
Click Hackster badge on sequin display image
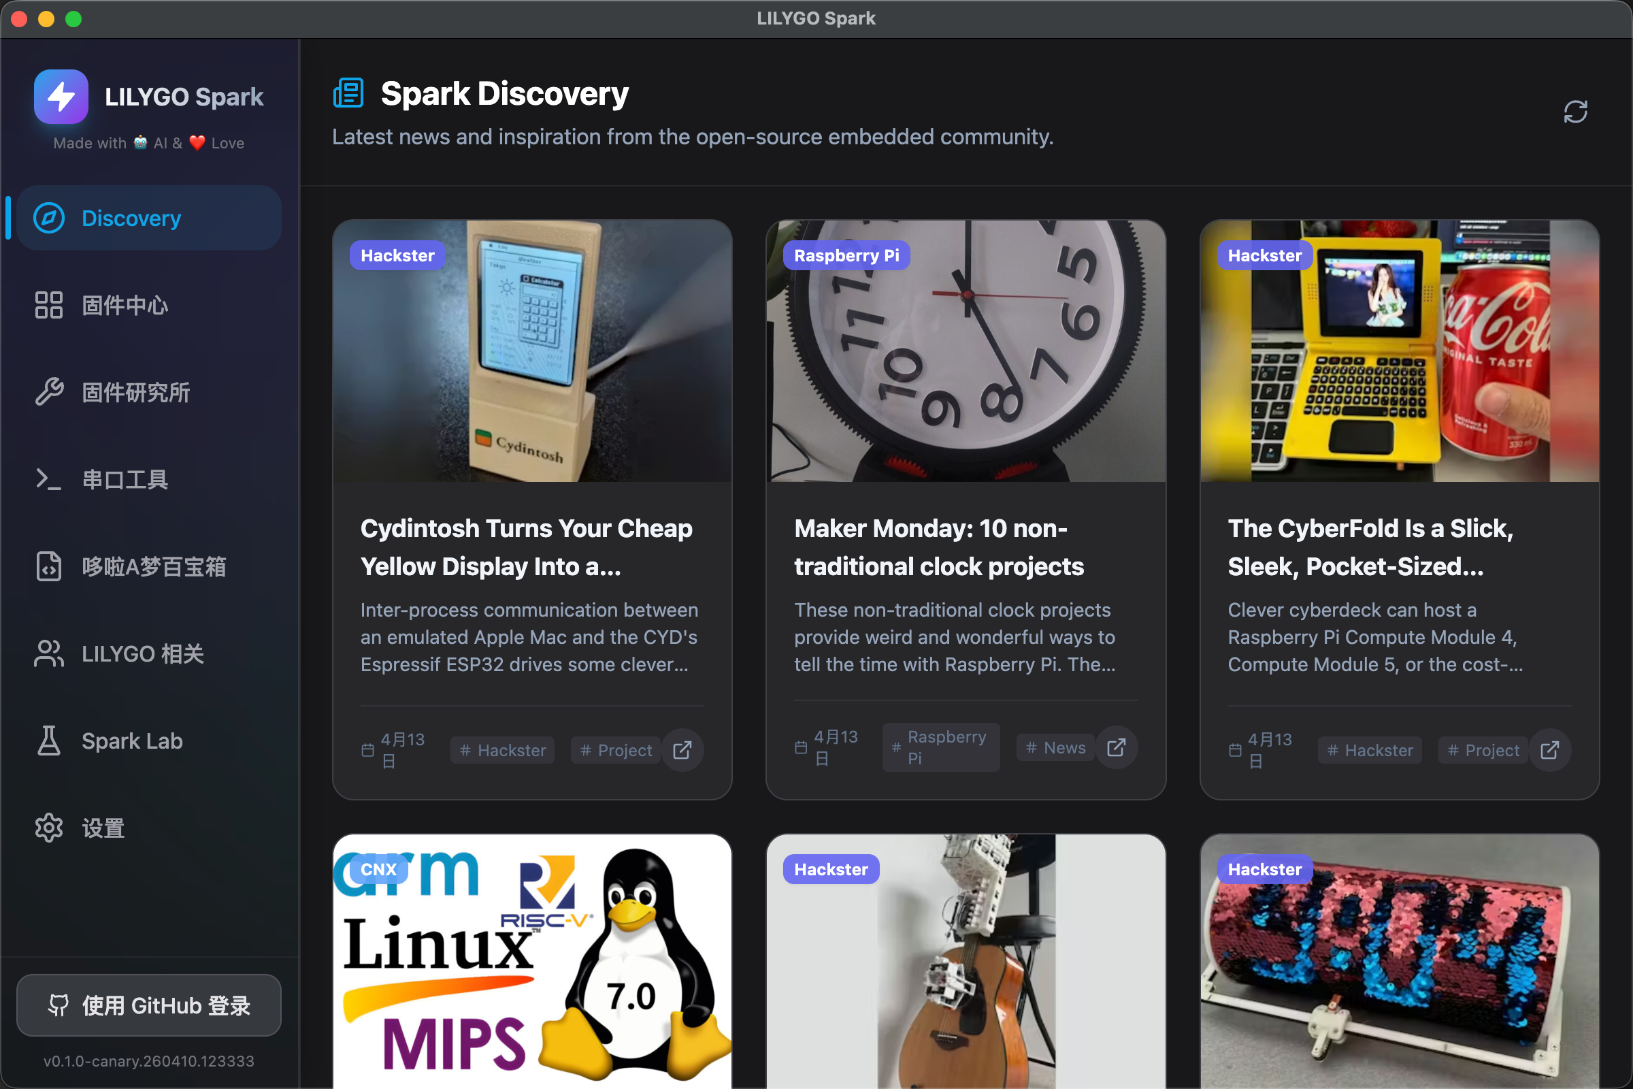[1264, 870]
